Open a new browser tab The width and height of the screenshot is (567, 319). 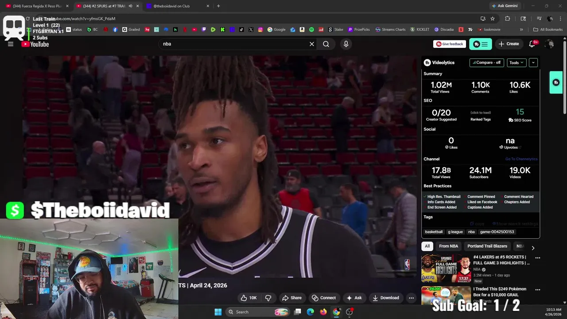218,6
